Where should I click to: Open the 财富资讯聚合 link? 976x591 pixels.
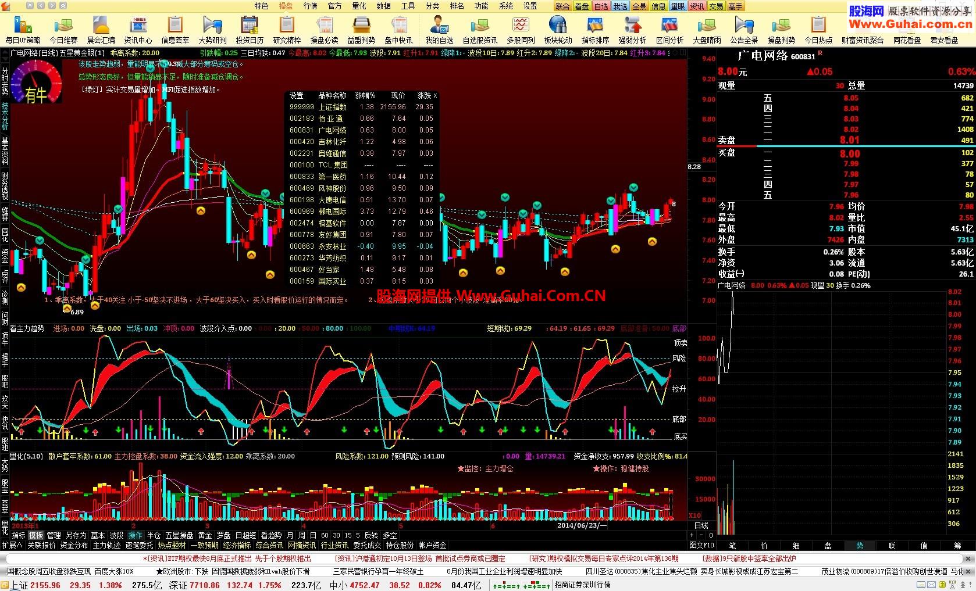[x=863, y=40]
